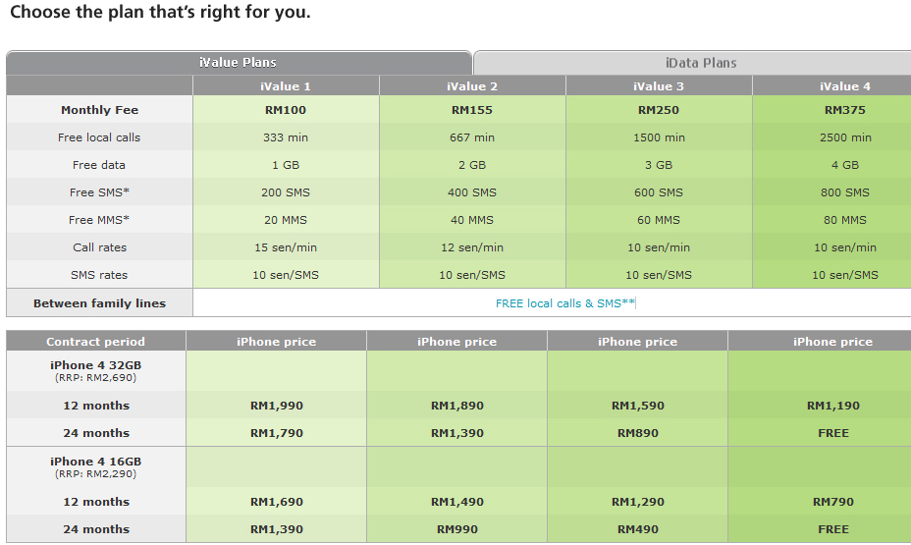Click the Monthly Fee row label
This screenshot has width=911, height=545.
click(x=99, y=110)
